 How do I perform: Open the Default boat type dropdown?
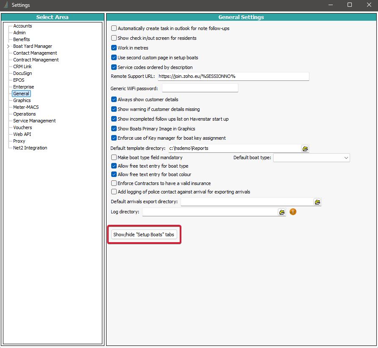click(x=312, y=158)
